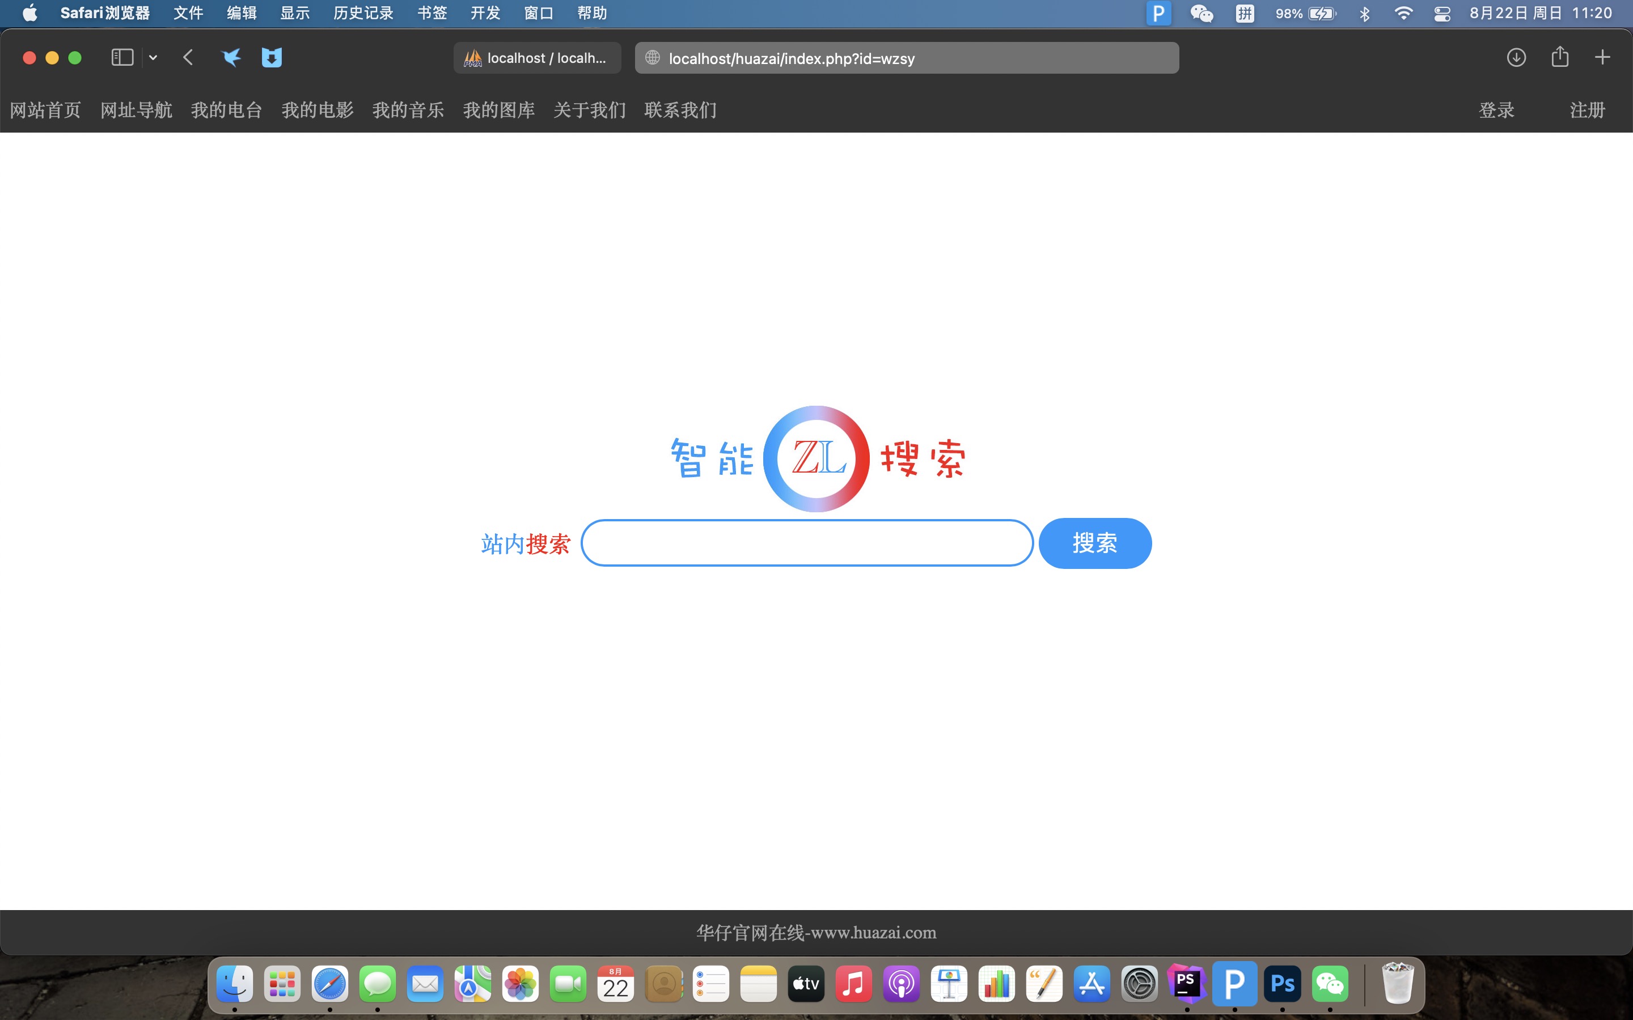Image resolution: width=1633 pixels, height=1020 pixels.
Task: Open Control Center from the menu bar
Action: pos(1442,14)
